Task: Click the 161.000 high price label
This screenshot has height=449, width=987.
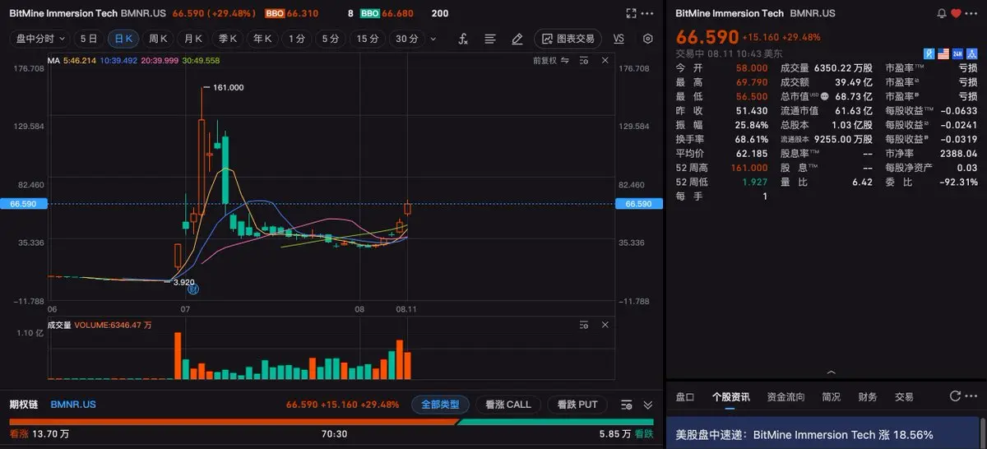Action: 228,87
